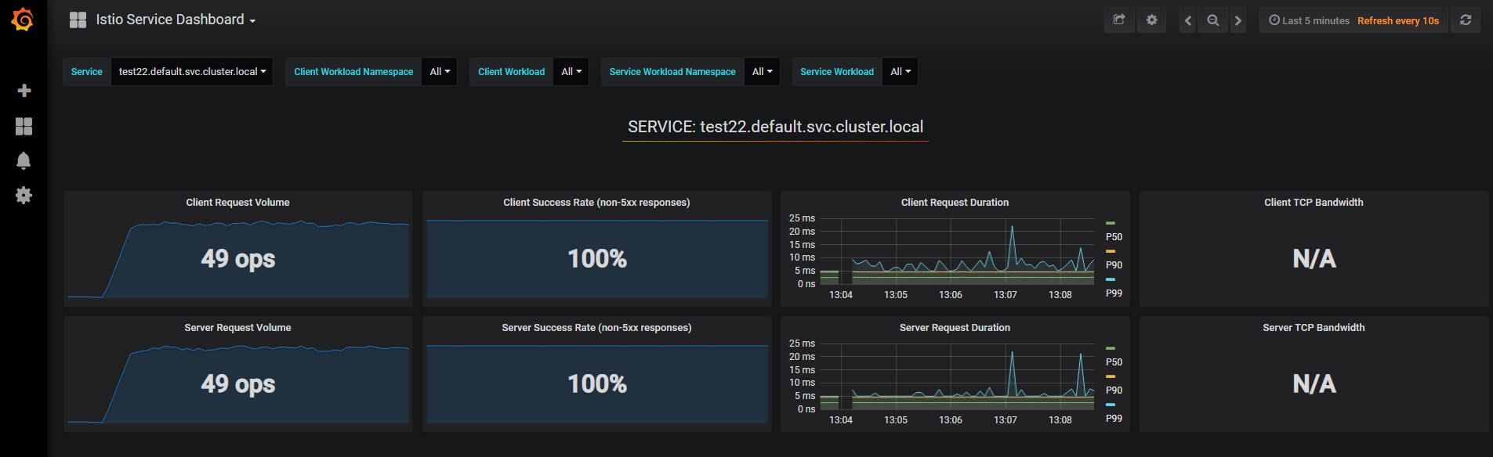Click the Service Workload label
This screenshot has width=1493, height=457.
[x=837, y=71]
